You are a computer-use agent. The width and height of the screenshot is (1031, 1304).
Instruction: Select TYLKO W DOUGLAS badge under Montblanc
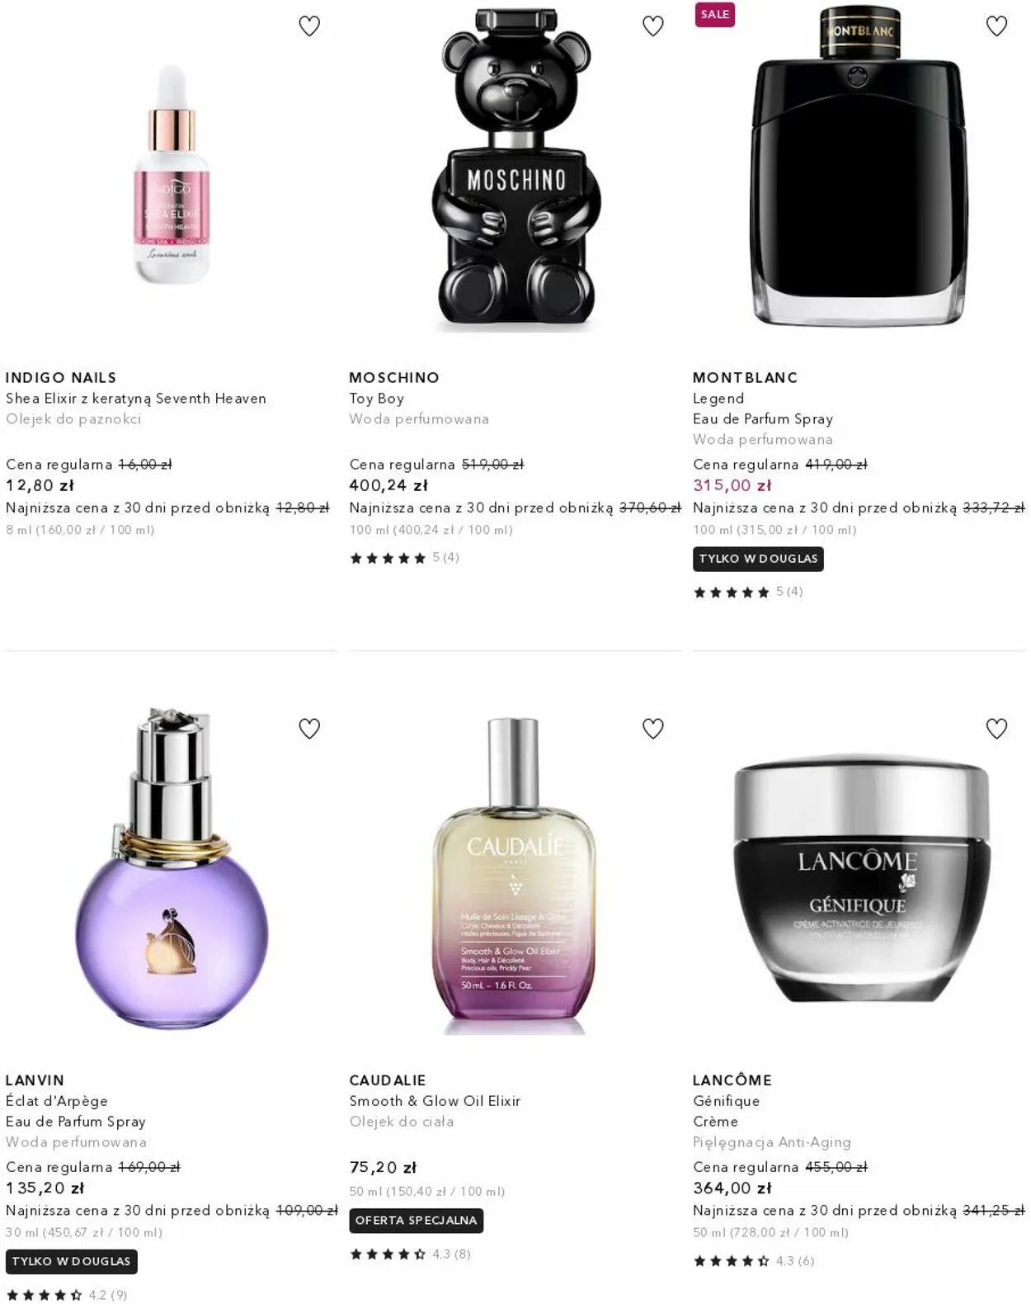[x=758, y=559]
